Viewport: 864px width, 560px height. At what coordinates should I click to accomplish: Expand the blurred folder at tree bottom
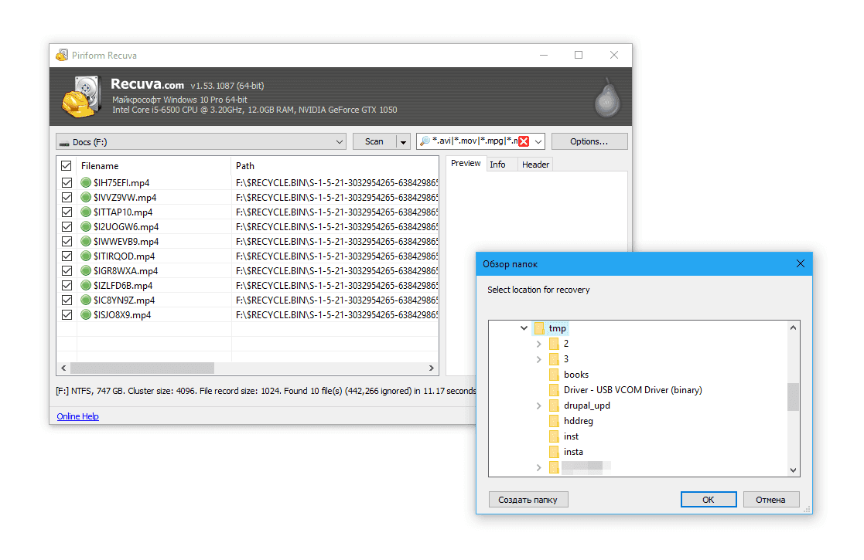(539, 467)
